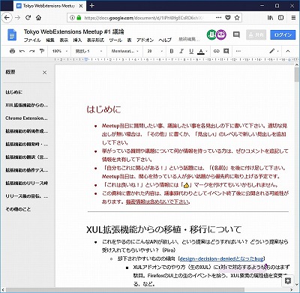The image size is (300, 293).
Task: Redo the last edit
Action: coord(32,51)
